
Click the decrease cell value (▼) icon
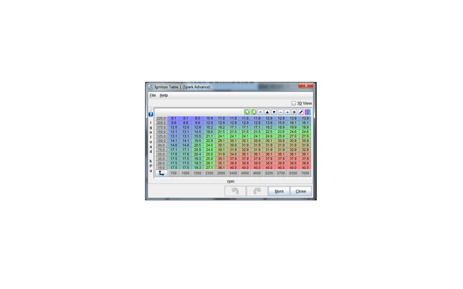point(274,112)
